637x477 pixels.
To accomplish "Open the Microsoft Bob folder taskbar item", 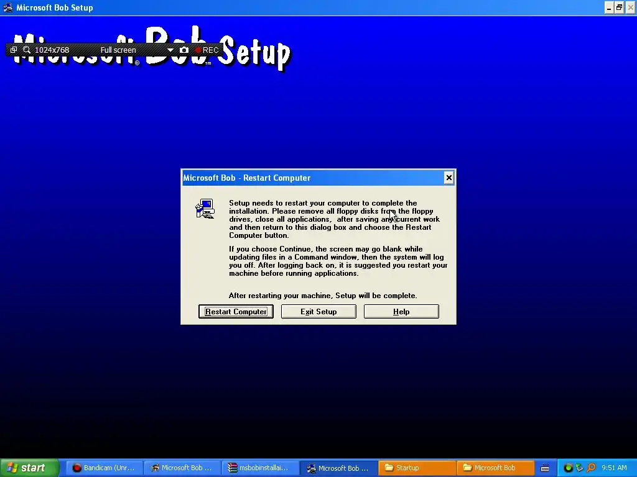I will [x=495, y=468].
